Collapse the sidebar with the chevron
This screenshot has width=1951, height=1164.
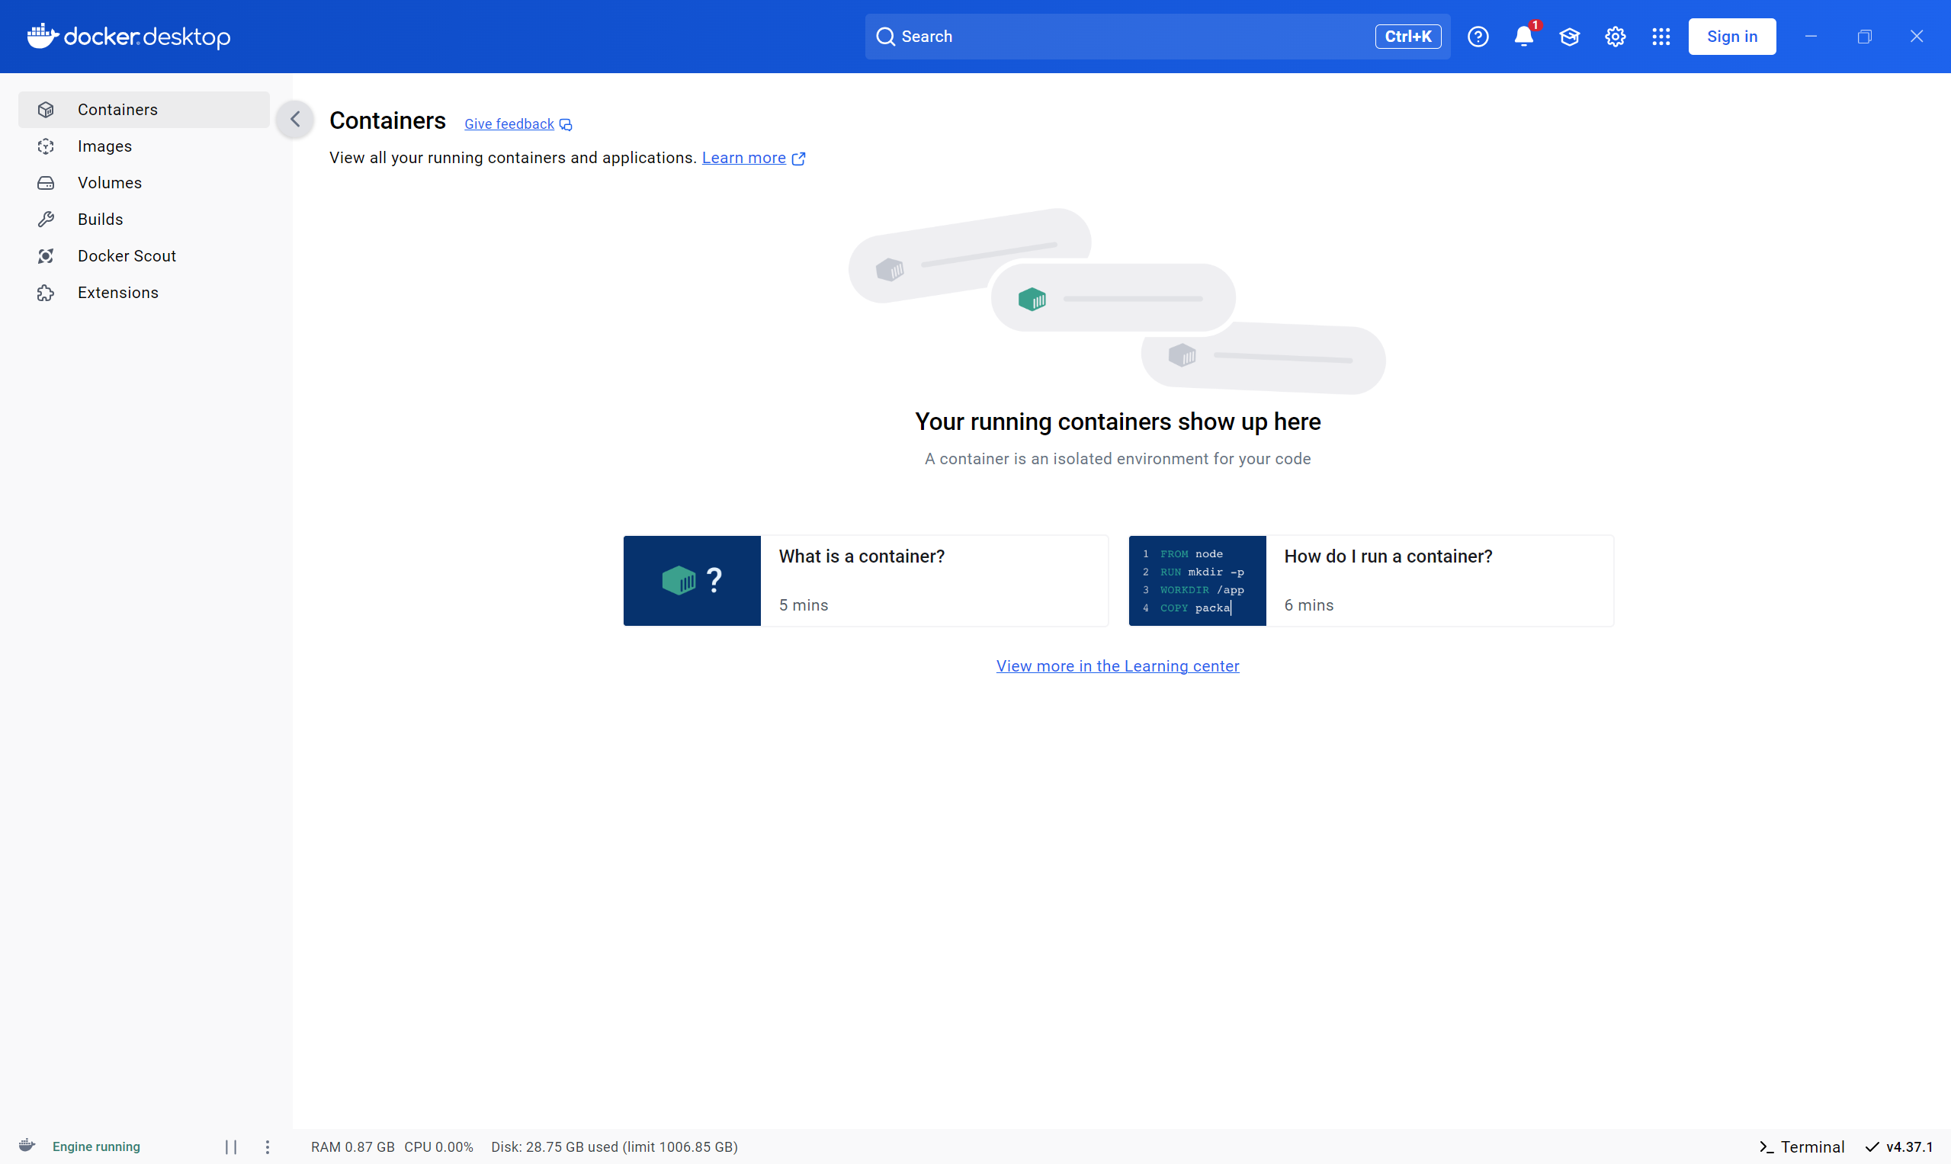(295, 119)
